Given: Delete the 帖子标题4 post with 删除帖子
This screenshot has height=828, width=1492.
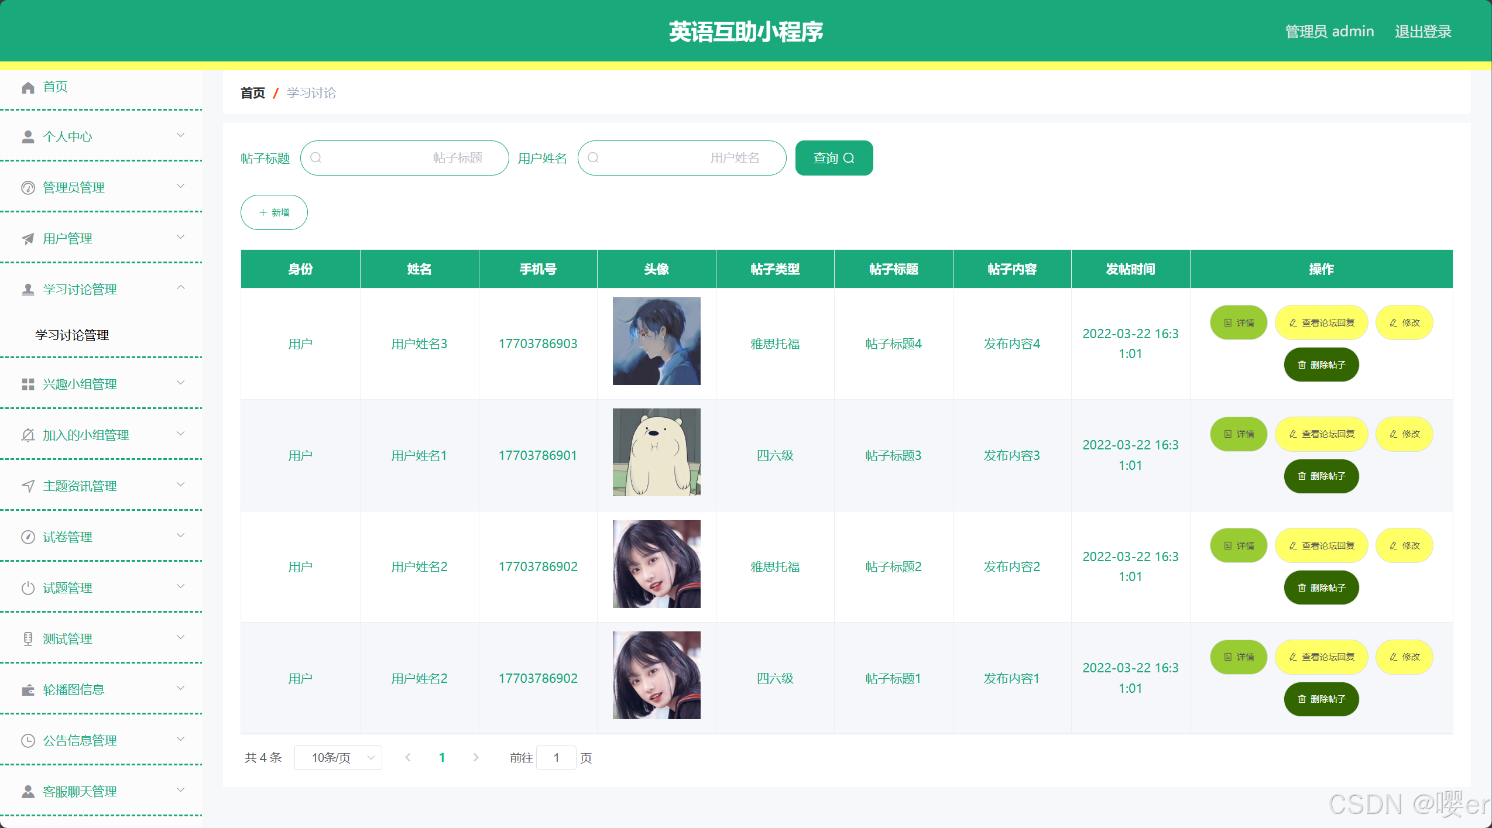Looking at the screenshot, I should click(x=1321, y=365).
